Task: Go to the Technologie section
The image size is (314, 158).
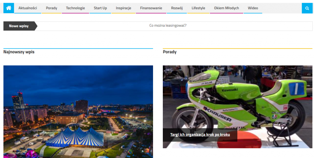Action: (x=75, y=8)
